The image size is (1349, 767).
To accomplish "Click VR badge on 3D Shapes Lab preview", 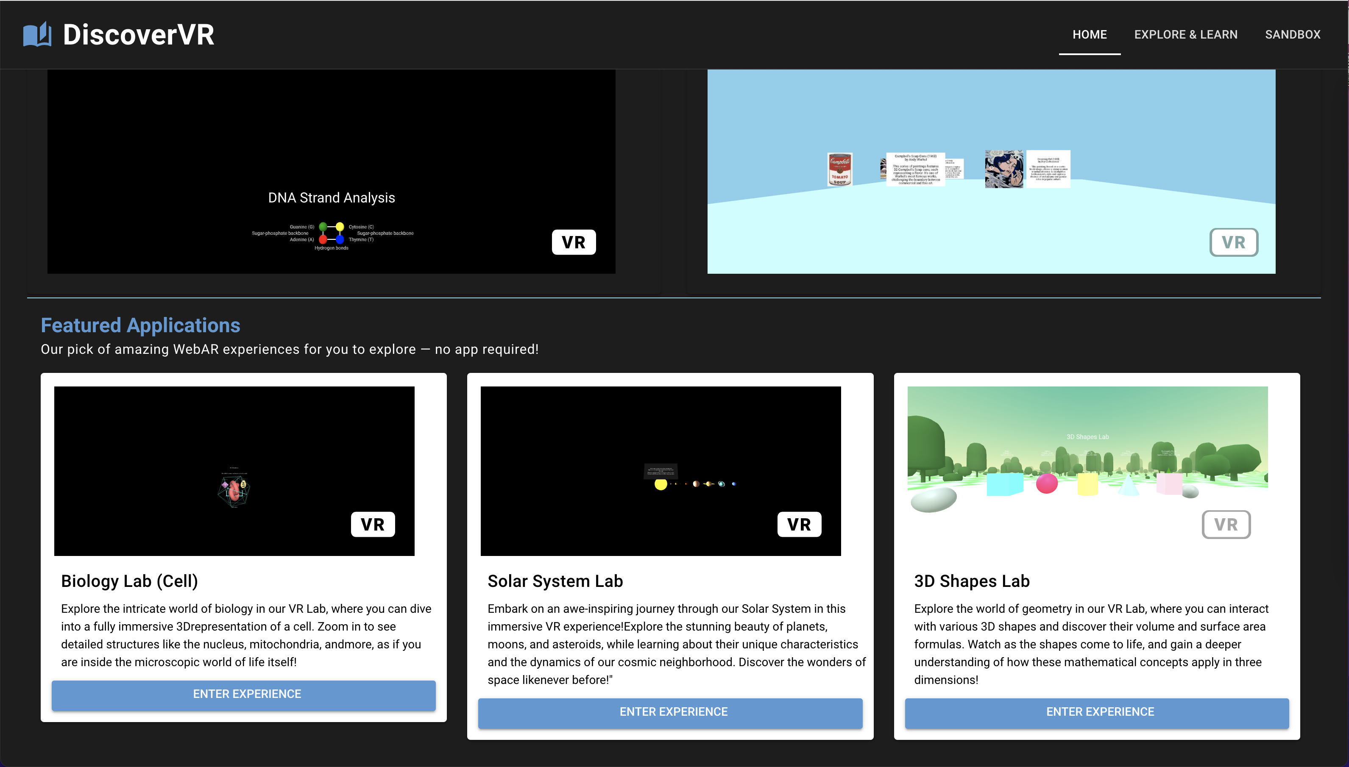I will pyautogui.click(x=1226, y=524).
